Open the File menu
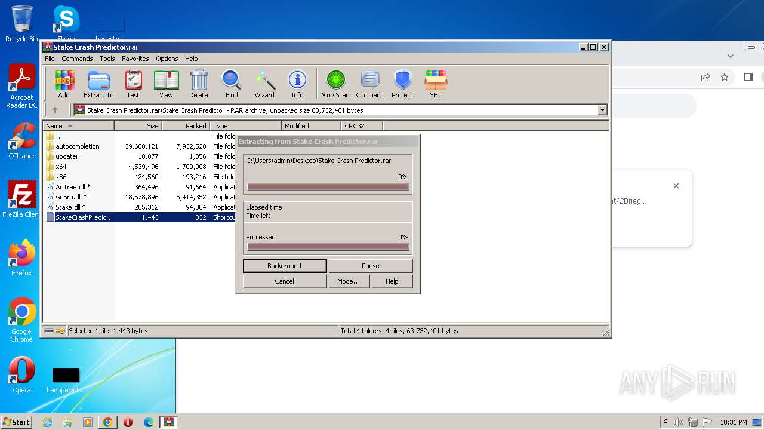This screenshot has width=764, height=430. (50, 59)
